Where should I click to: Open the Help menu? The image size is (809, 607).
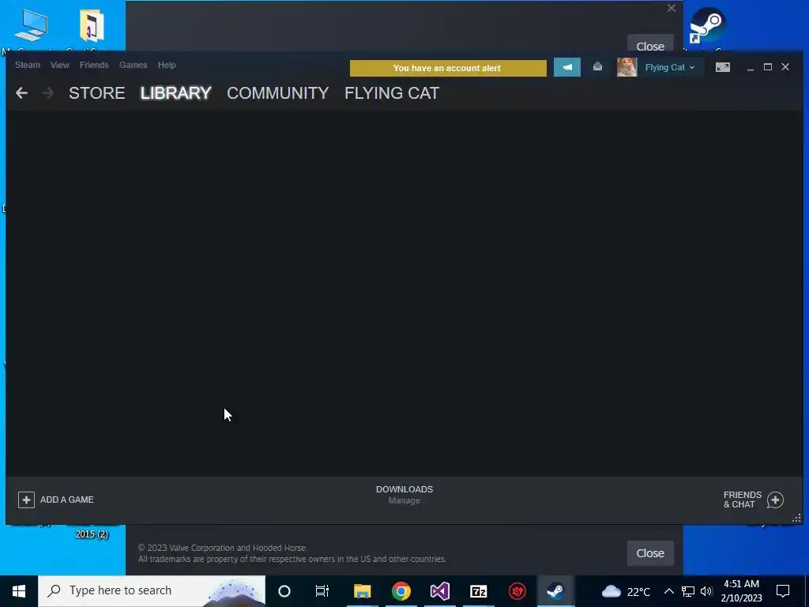point(167,65)
